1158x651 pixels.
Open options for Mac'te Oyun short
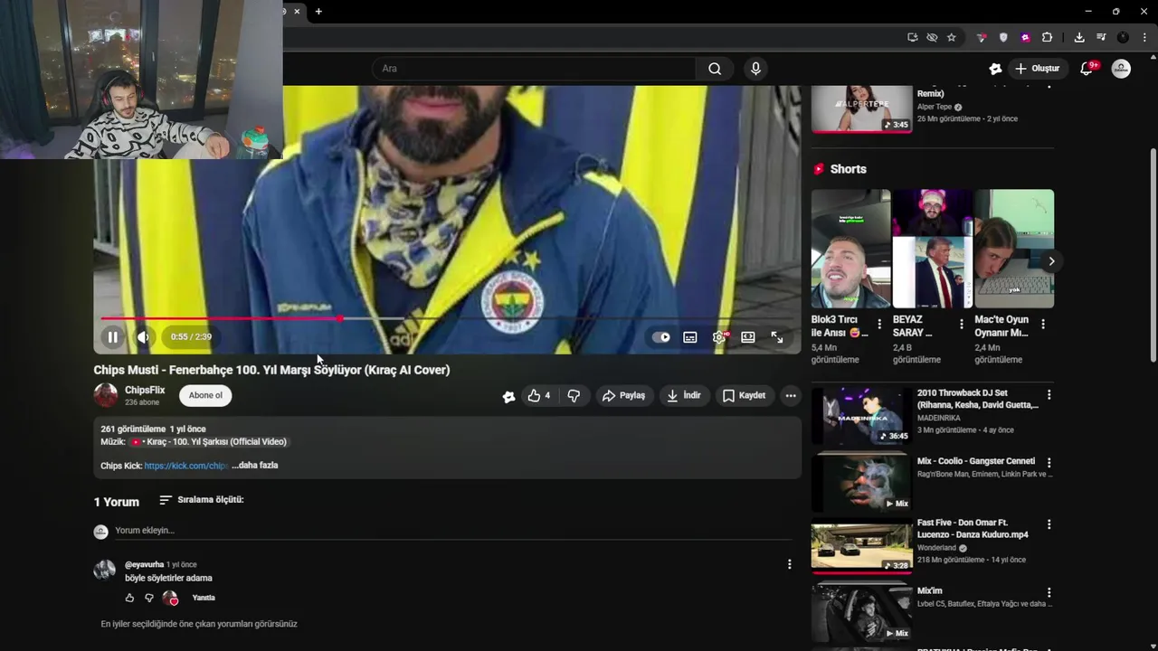click(1043, 324)
